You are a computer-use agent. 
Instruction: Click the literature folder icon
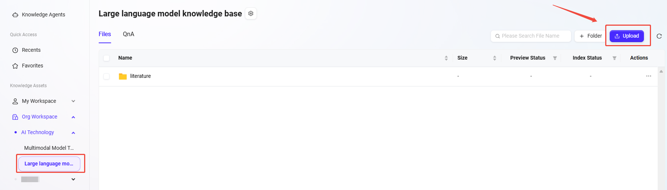tap(123, 76)
